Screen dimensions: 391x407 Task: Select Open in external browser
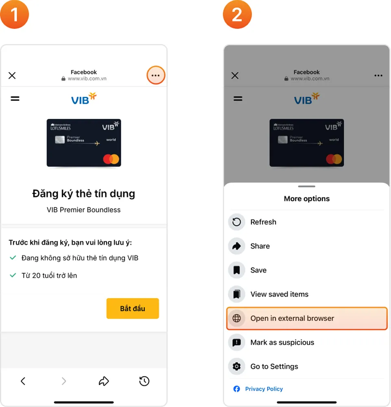tap(307, 318)
